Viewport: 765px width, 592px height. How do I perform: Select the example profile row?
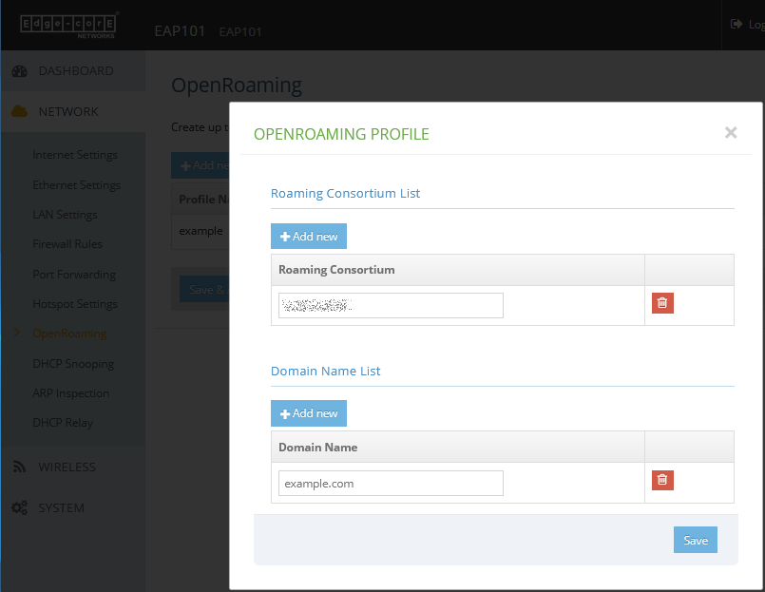(201, 231)
